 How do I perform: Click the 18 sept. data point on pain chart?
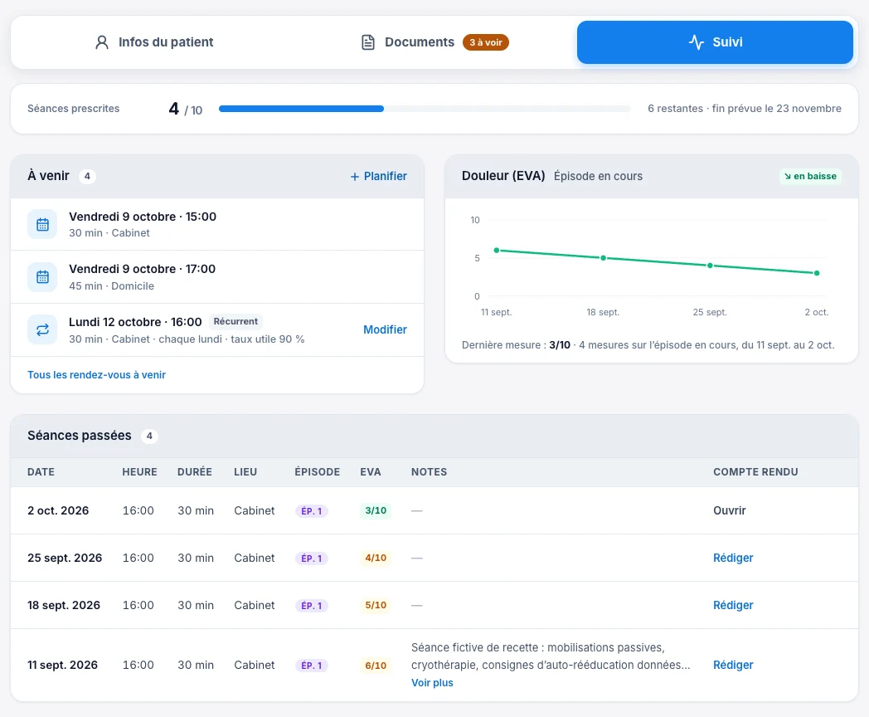[604, 258]
